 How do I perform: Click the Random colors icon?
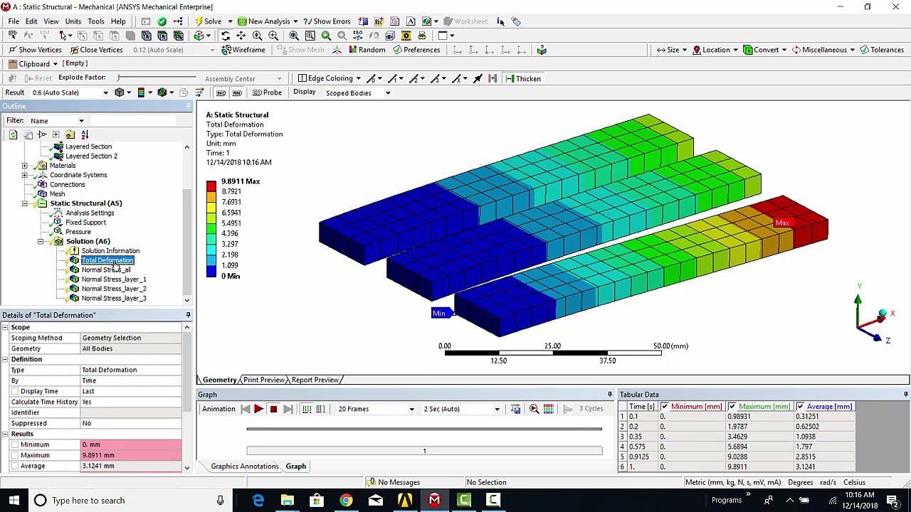[367, 50]
